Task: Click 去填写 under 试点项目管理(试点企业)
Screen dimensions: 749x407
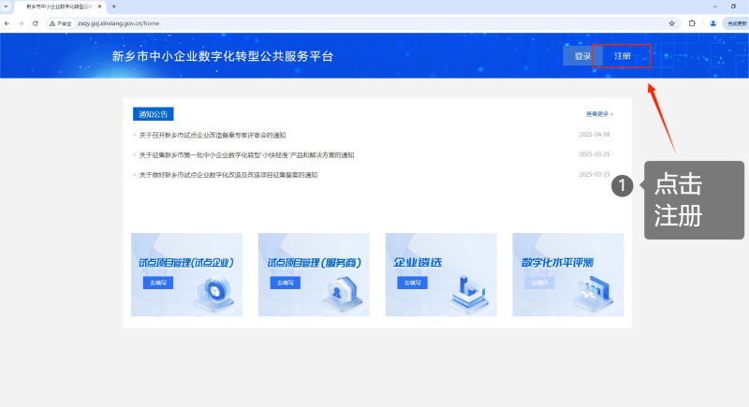Action: (155, 283)
